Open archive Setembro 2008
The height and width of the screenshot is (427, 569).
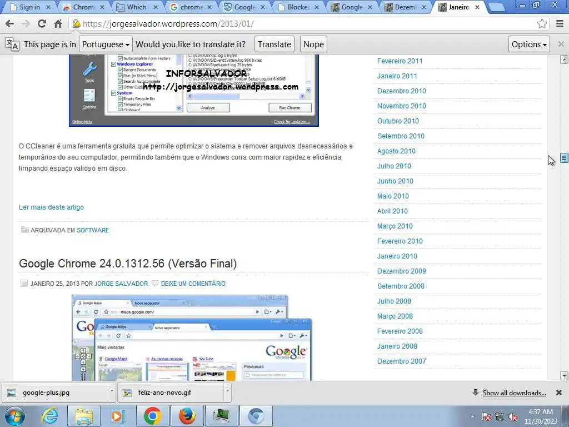(x=401, y=286)
